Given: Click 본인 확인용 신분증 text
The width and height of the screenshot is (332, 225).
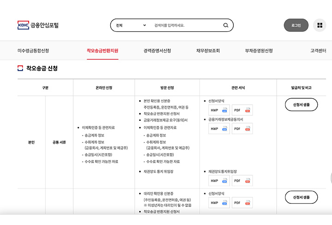Looking at the screenshot, I should 157,101.
